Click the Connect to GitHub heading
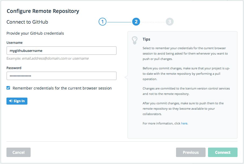 point(27,22)
